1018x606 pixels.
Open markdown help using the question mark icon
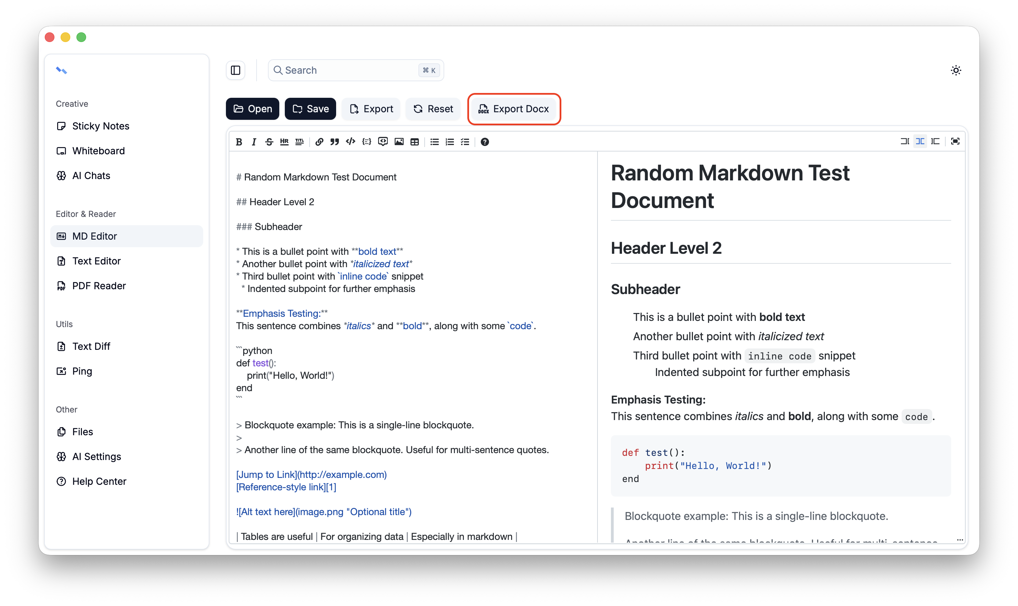(x=485, y=142)
